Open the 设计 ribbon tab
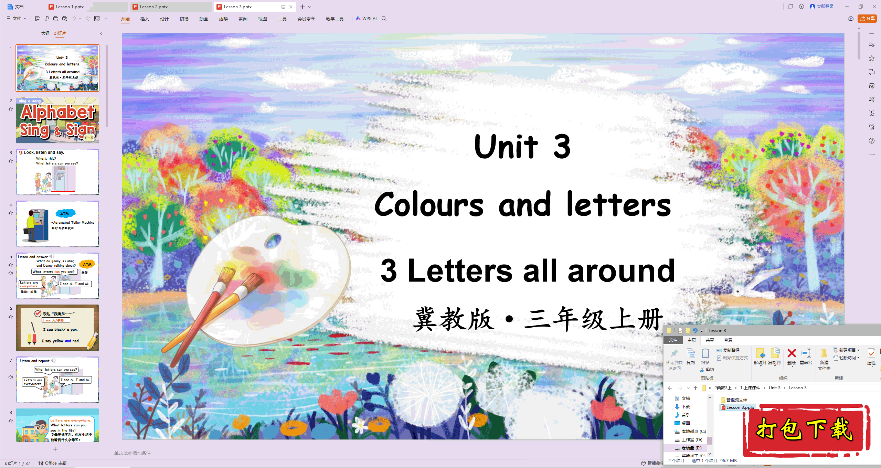 click(x=164, y=19)
